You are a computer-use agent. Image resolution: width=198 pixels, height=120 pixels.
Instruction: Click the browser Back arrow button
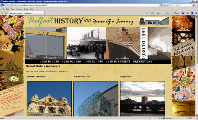pos(2,5)
